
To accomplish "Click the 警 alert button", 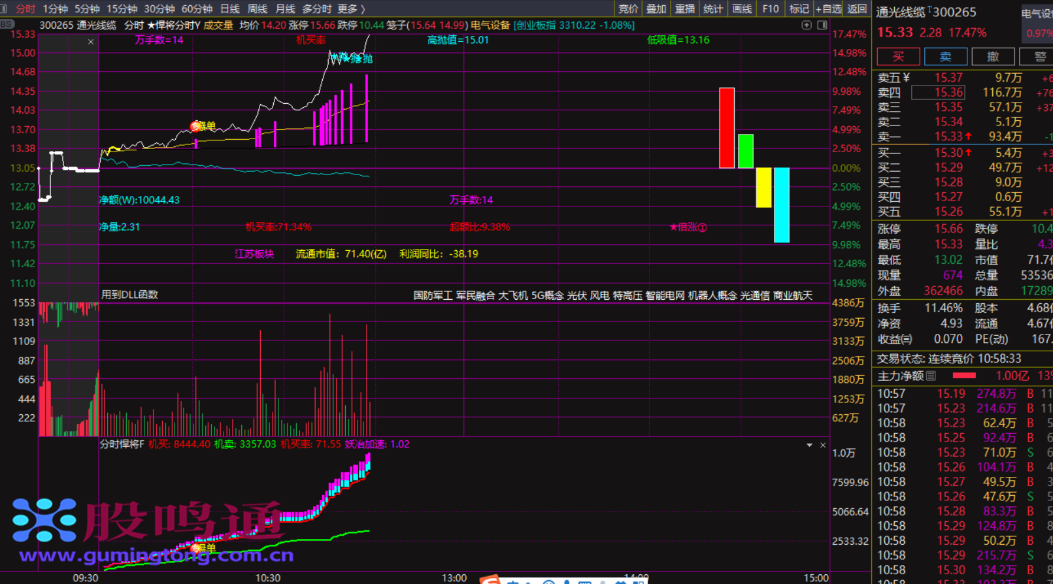I will (x=1039, y=57).
